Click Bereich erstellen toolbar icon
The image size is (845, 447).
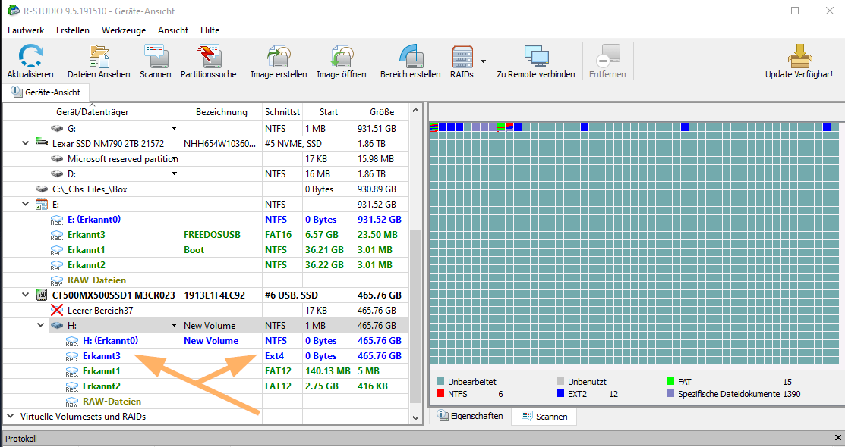click(x=411, y=57)
